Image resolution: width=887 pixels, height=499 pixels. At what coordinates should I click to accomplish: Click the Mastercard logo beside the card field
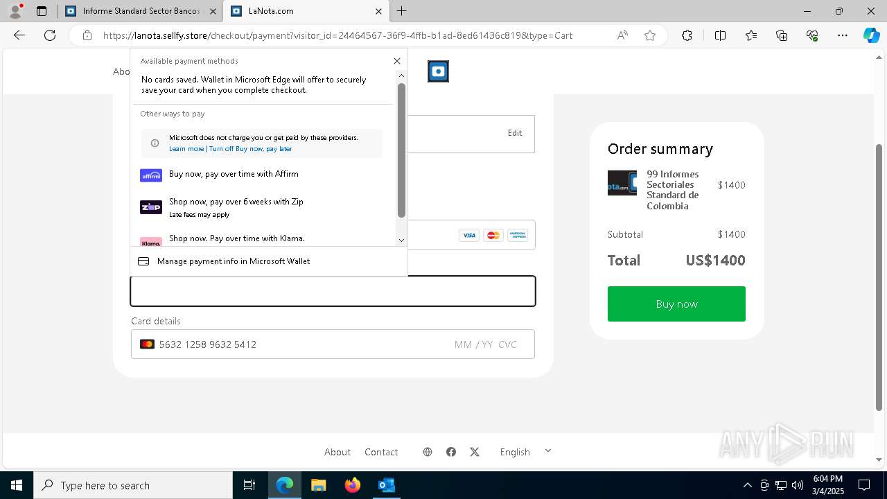click(147, 344)
